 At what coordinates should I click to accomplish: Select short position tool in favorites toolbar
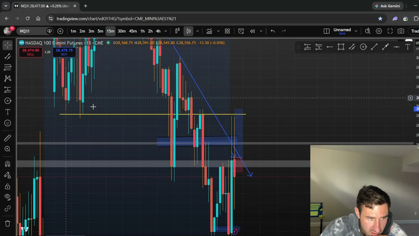(319, 47)
